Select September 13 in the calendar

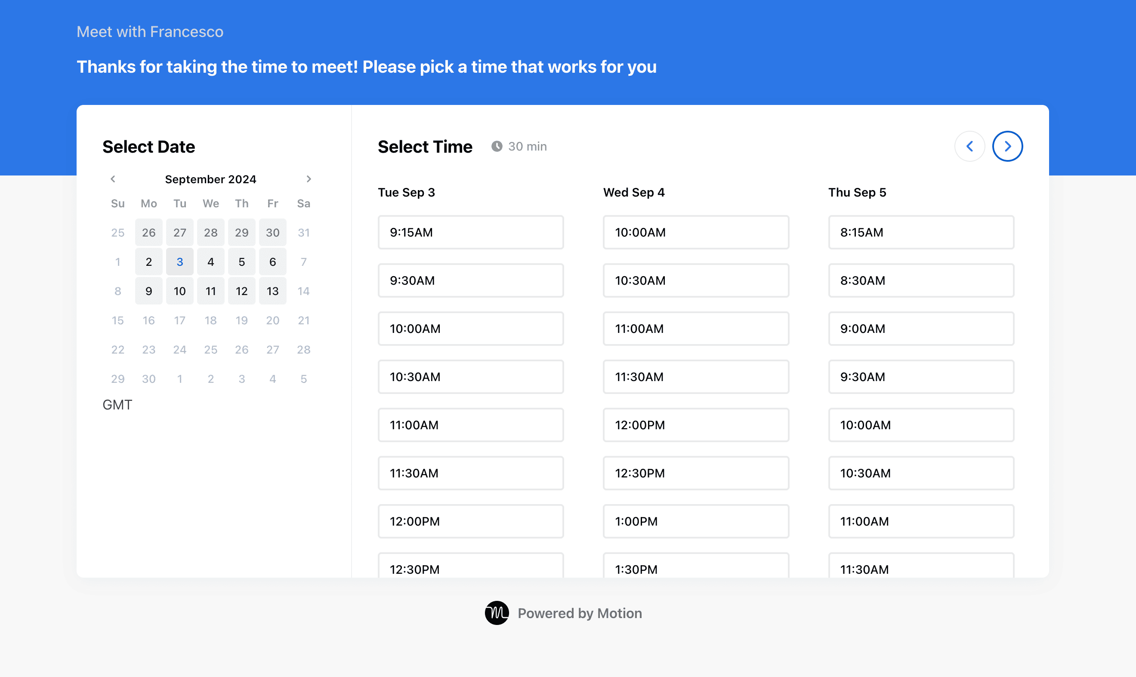pos(272,291)
